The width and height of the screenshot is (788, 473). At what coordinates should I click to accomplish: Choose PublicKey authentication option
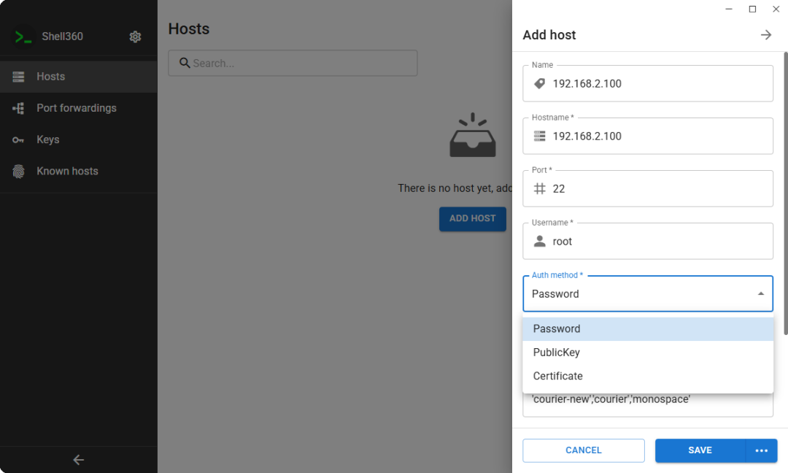point(557,353)
